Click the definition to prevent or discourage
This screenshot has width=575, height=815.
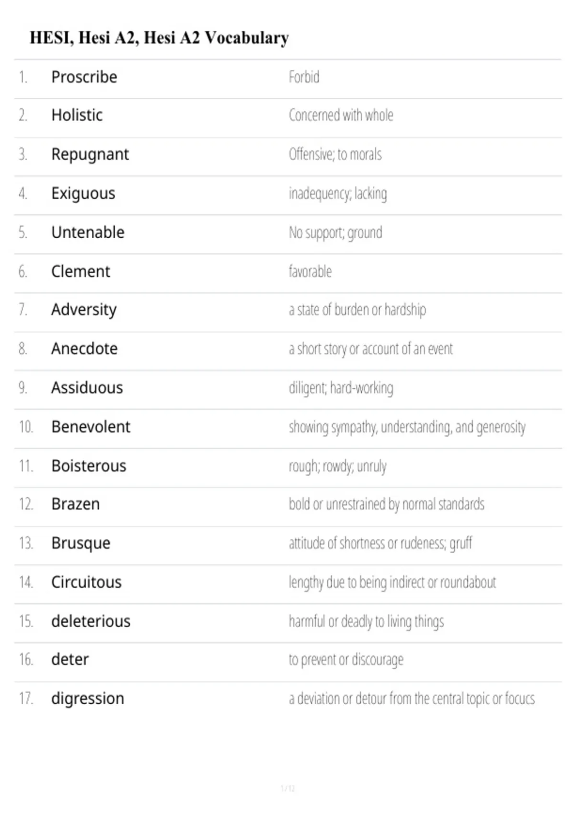346,660
